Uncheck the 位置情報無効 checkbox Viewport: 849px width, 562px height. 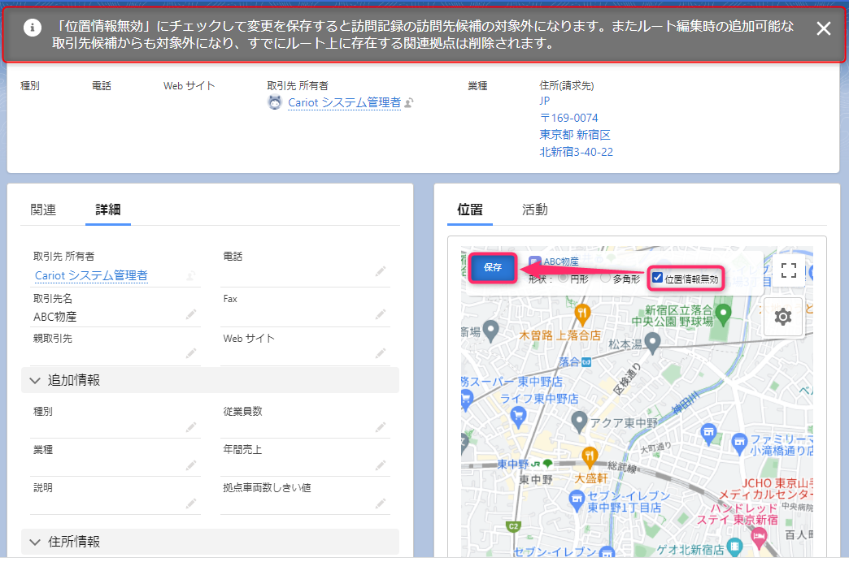pos(657,278)
